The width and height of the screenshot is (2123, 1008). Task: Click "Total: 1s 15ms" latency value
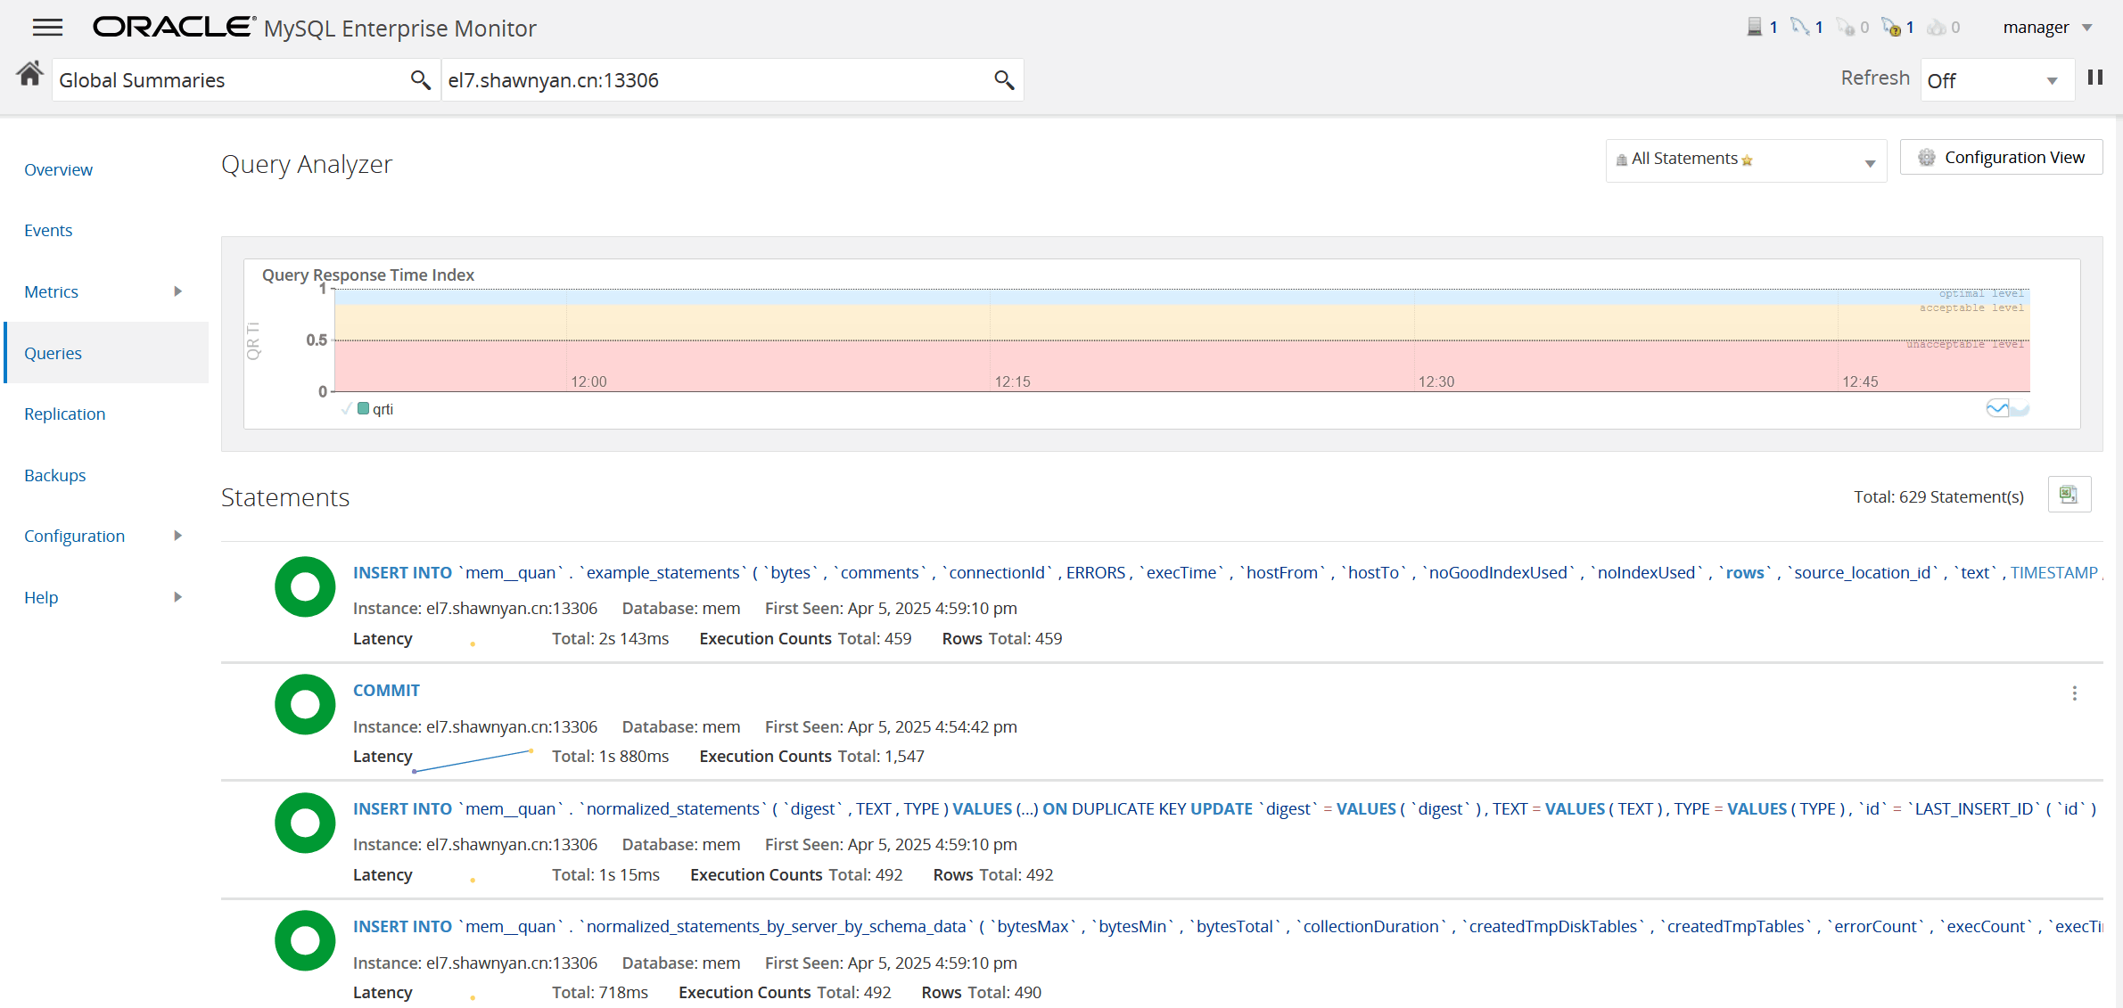[605, 874]
